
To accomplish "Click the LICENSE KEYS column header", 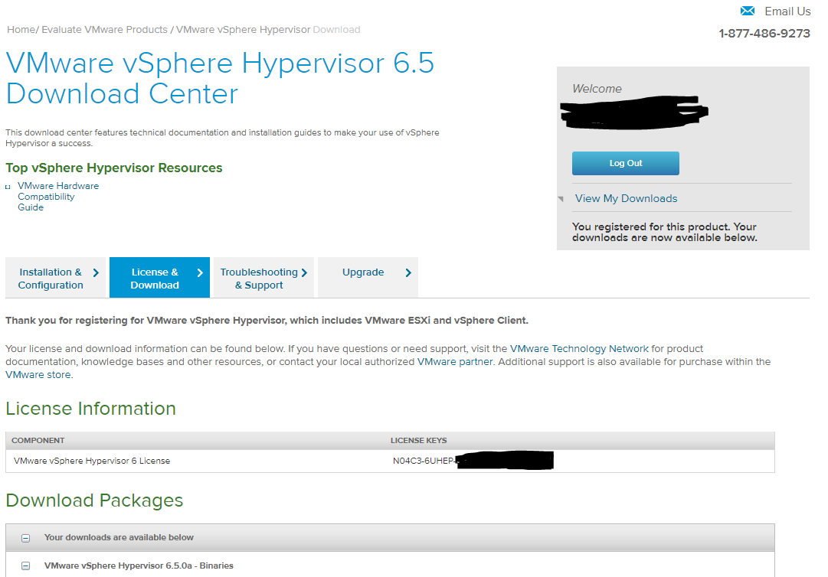I will point(418,440).
